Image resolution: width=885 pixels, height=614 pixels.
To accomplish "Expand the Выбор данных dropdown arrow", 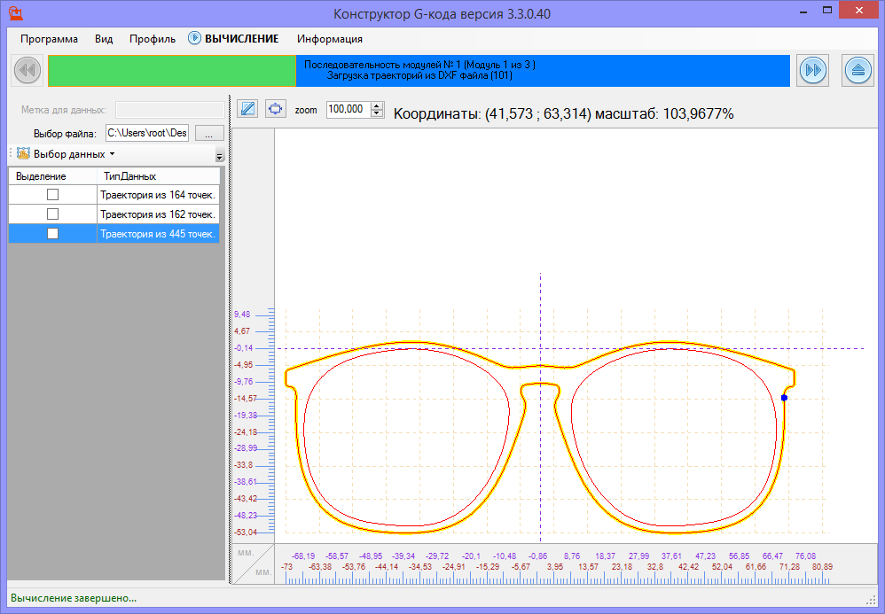I will pos(112,154).
